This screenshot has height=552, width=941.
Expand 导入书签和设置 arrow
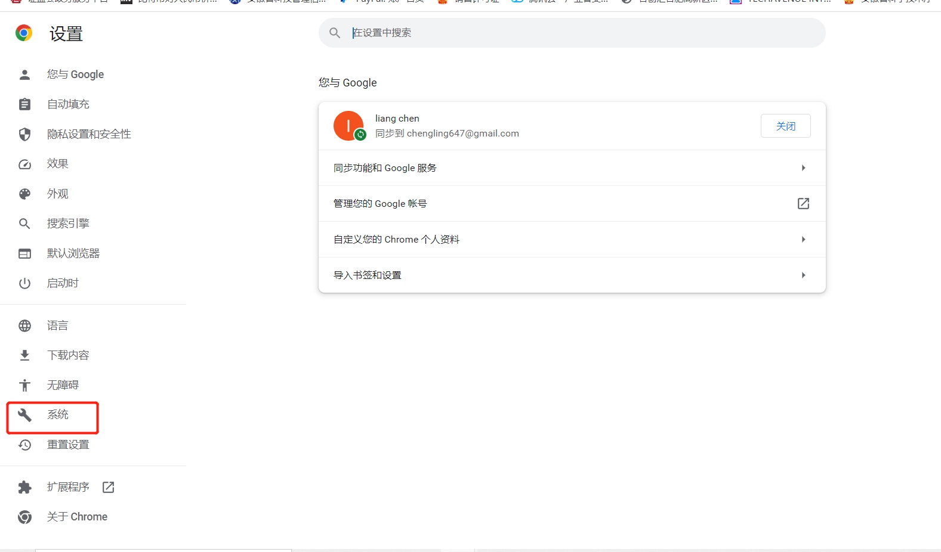point(803,275)
